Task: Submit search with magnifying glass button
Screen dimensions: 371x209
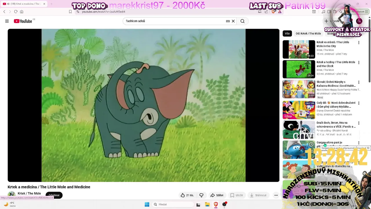Action: 242,21
